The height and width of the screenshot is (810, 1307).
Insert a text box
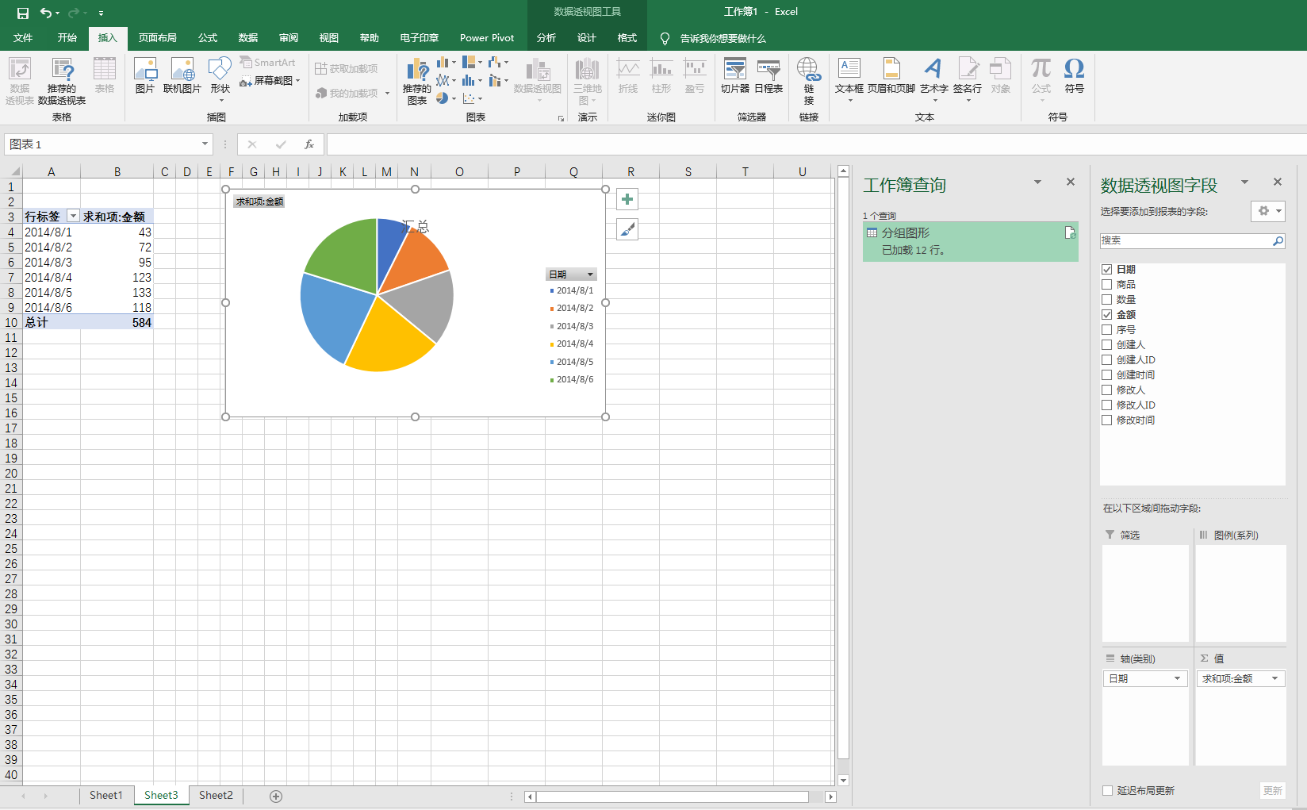pyautogui.click(x=849, y=79)
